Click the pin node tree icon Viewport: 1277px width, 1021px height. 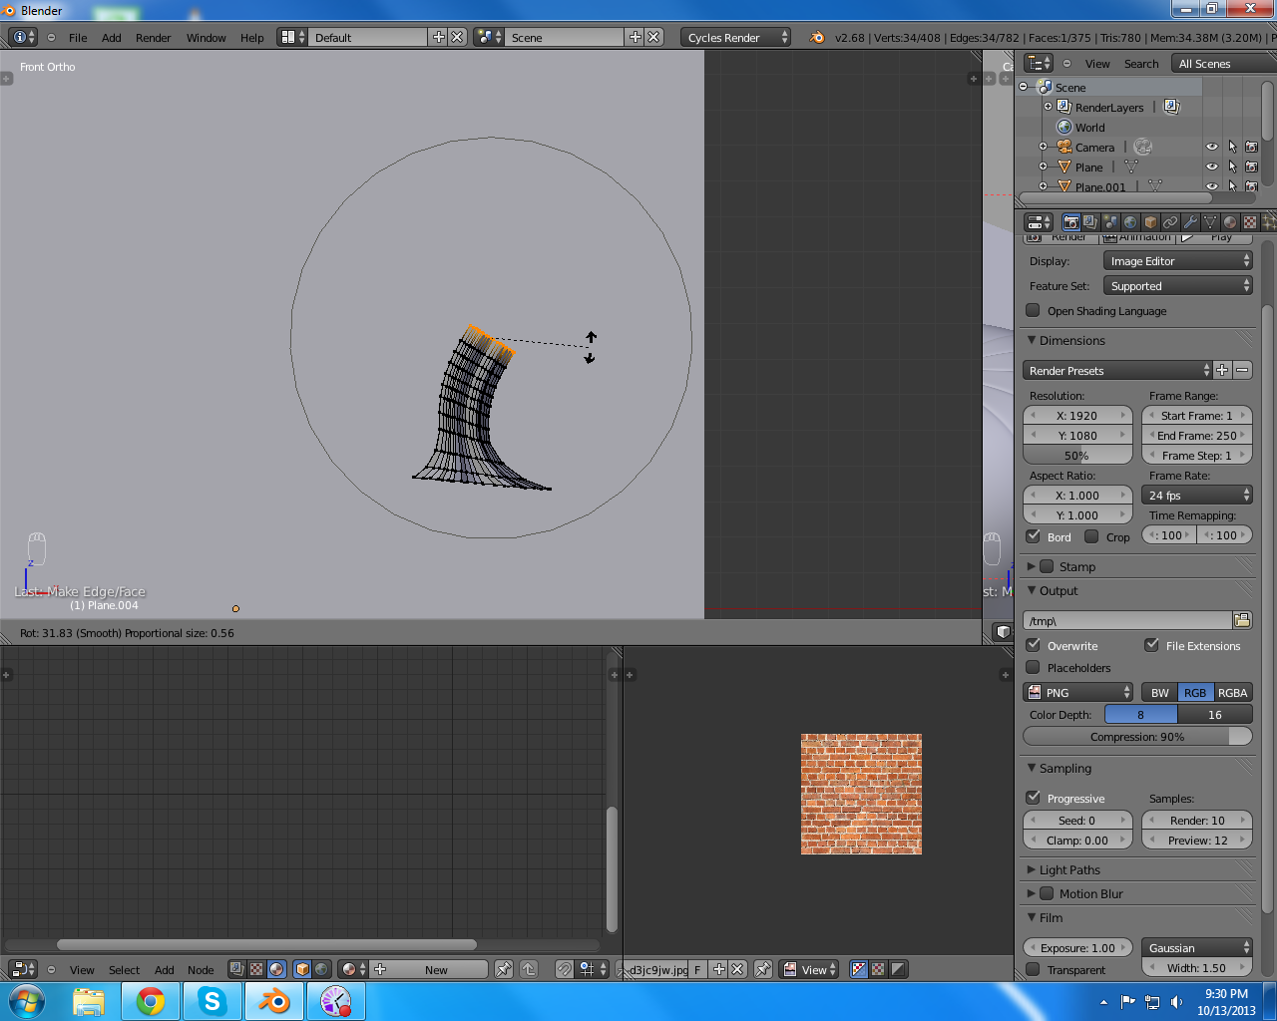(x=504, y=969)
